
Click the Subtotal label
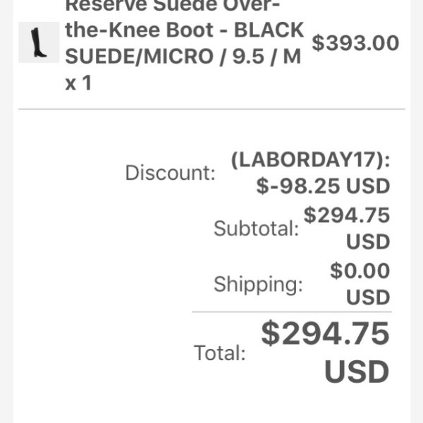[x=257, y=228]
